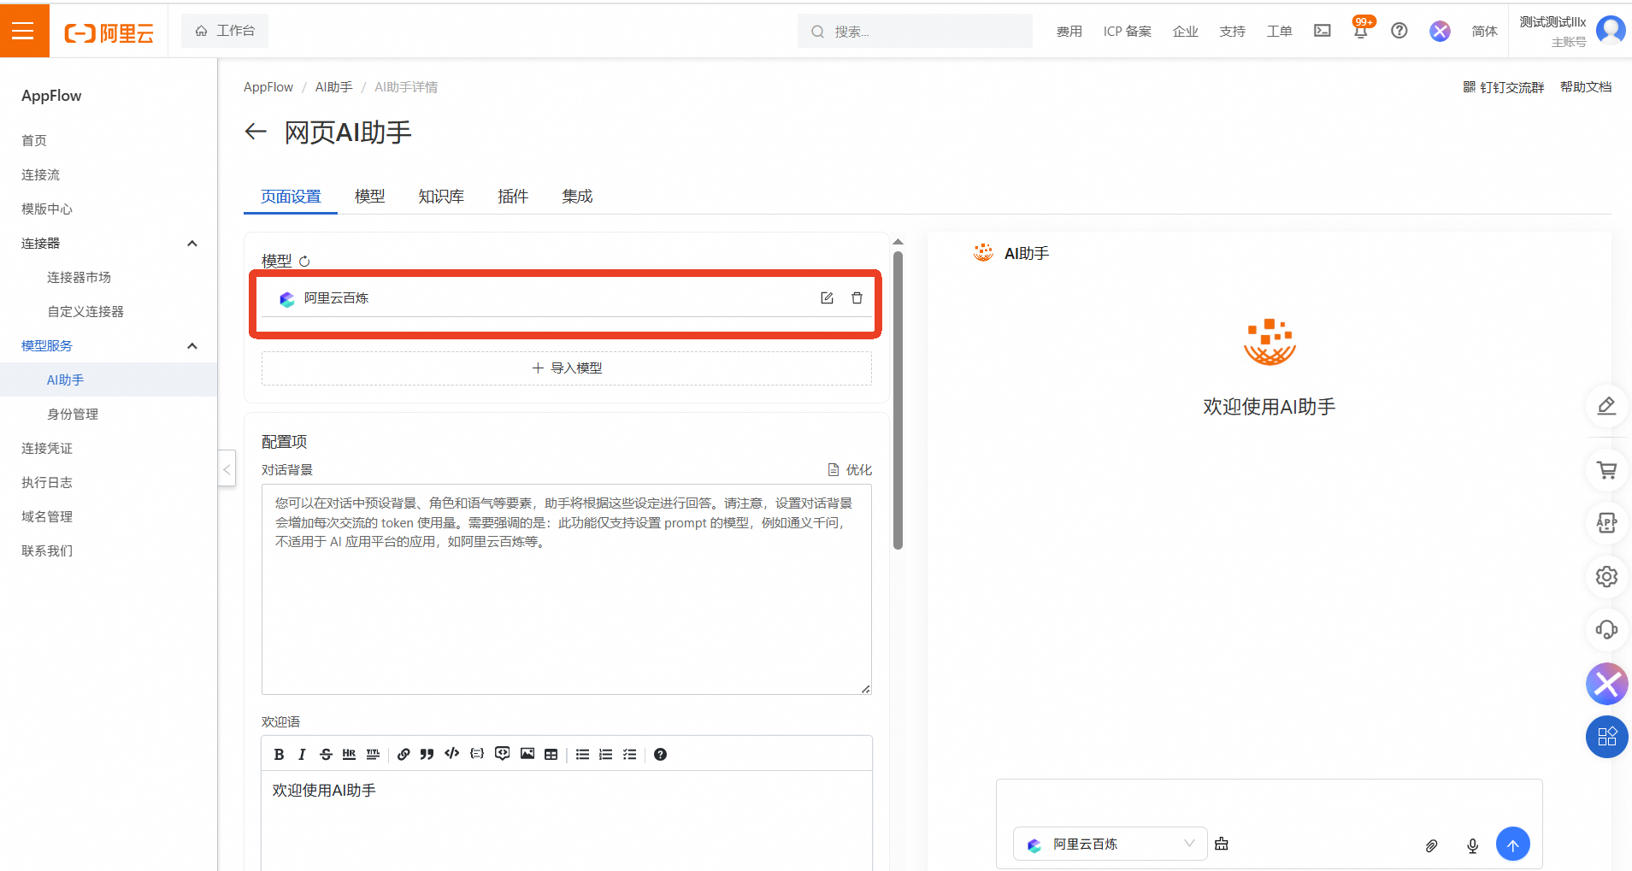Go back using the arrow beside 网页AI助手
Image resolution: width=1632 pixels, height=871 pixels.
coord(256,131)
